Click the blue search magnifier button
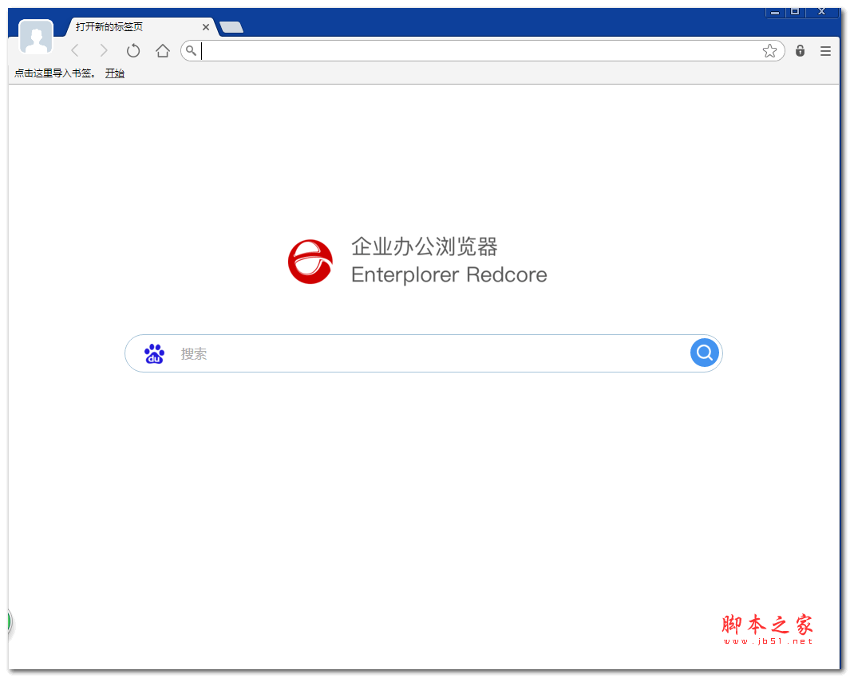Viewport: 850px width, 678px height. [x=704, y=353]
